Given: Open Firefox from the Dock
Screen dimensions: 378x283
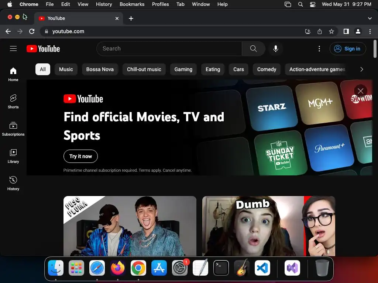Looking at the screenshot, I should [118, 268].
